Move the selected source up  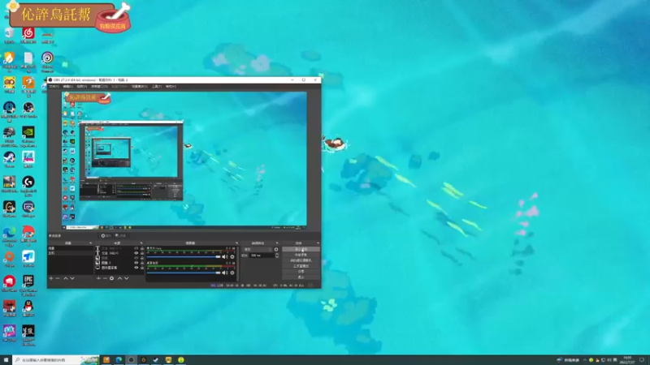119,278
